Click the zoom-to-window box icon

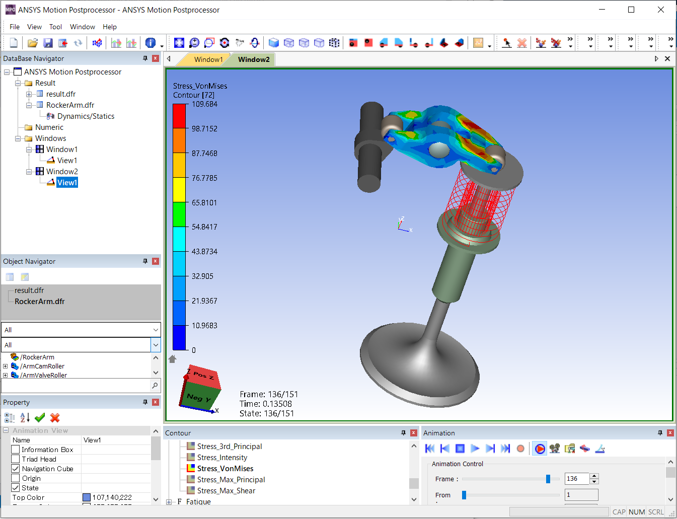(x=209, y=43)
